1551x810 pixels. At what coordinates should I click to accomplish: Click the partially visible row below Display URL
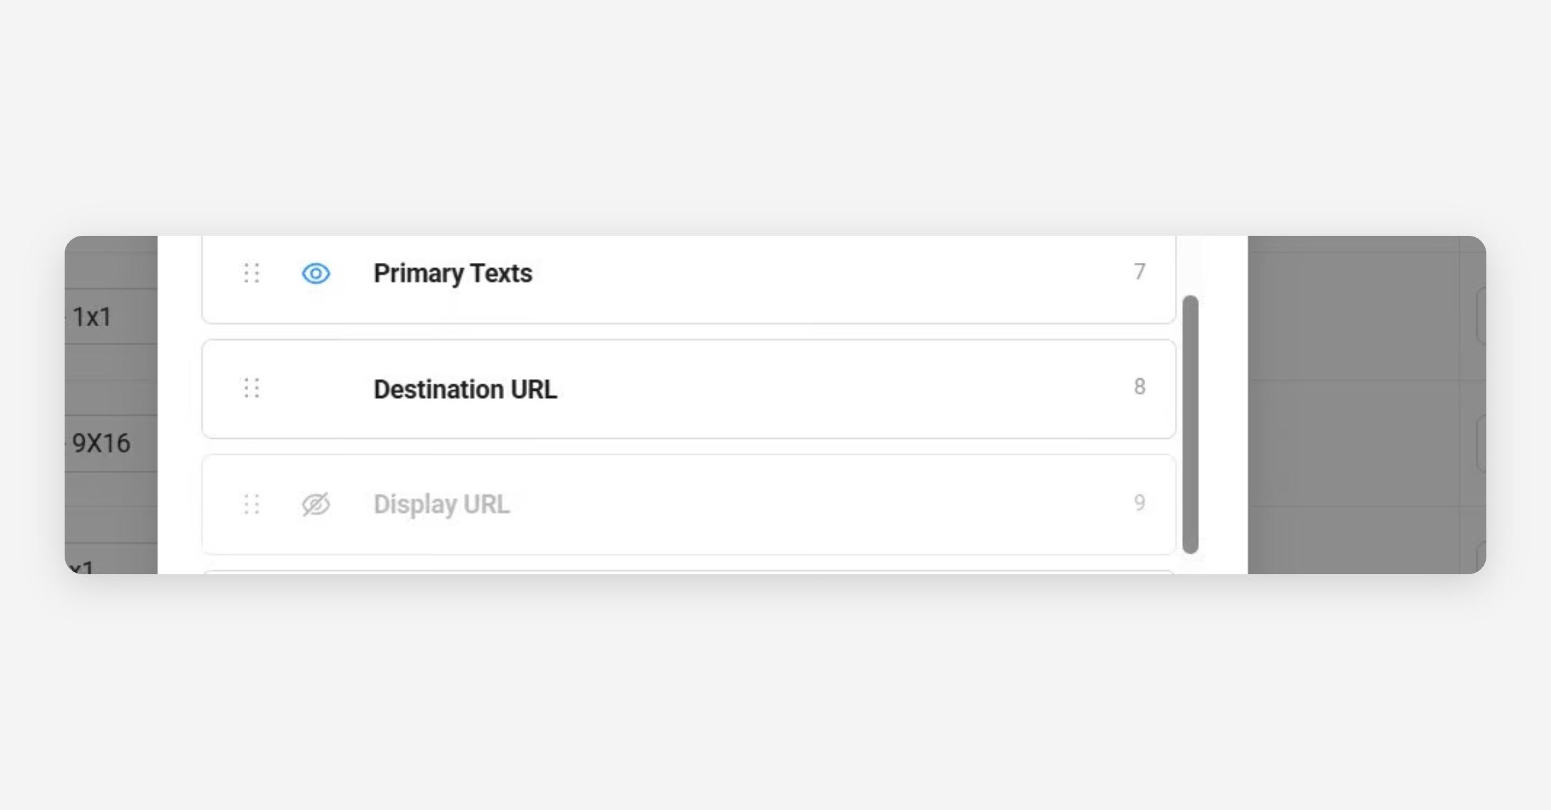[688, 572]
